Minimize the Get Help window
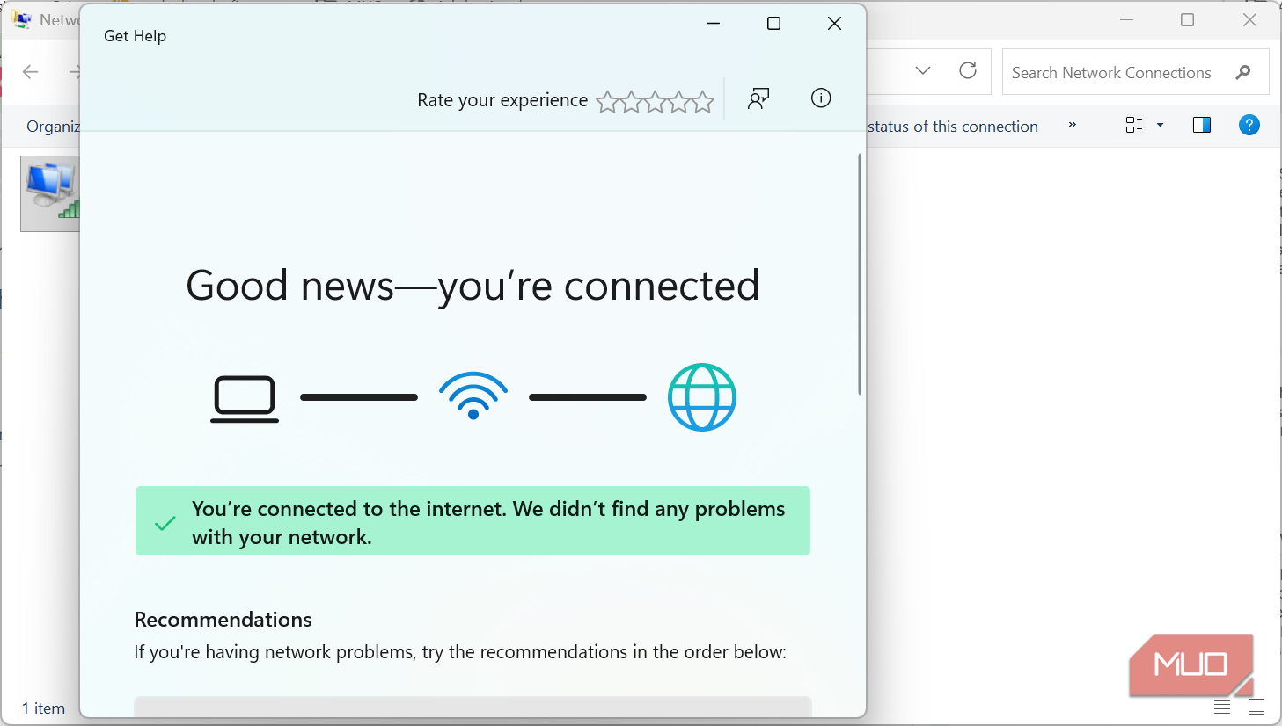Screen dimensions: 1282x726 click(x=714, y=24)
